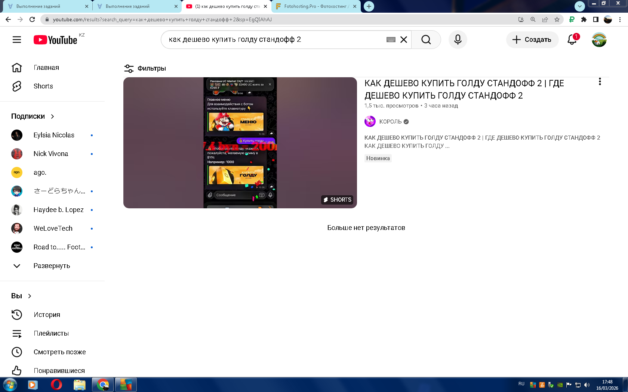Go to Главная in the sidebar
The width and height of the screenshot is (628, 392).
pos(46,68)
